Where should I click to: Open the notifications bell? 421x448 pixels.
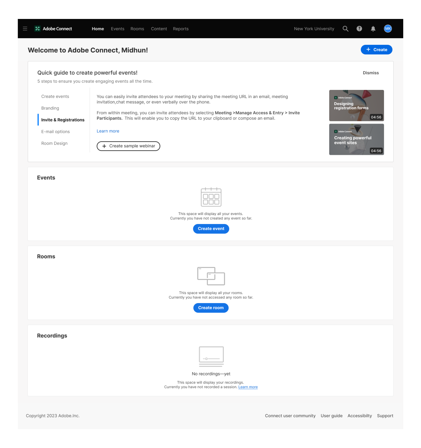click(x=373, y=29)
